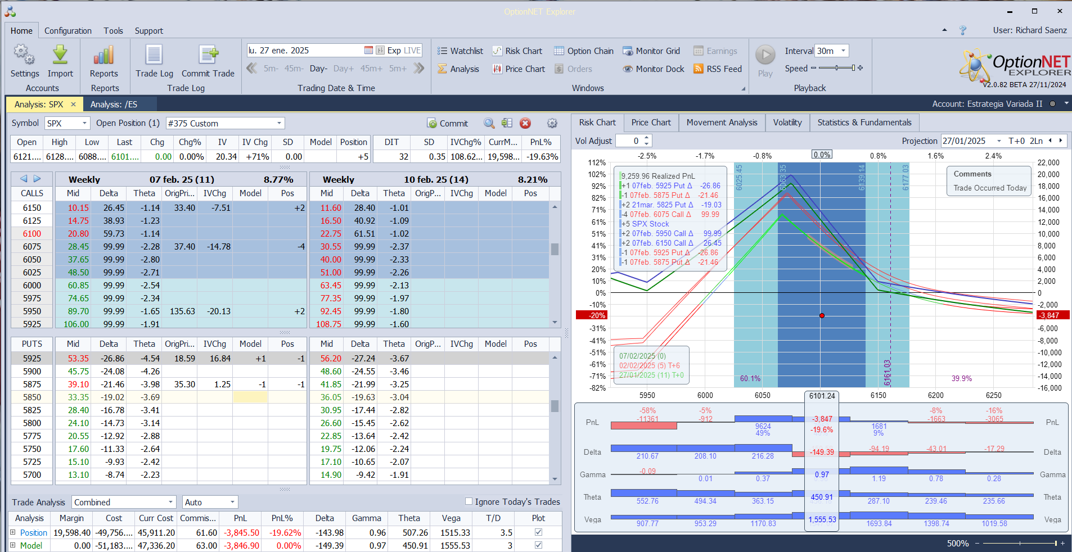1072x552 pixels.
Task: Click the zoom-in plus at the 500% slider
Action: [1062, 544]
